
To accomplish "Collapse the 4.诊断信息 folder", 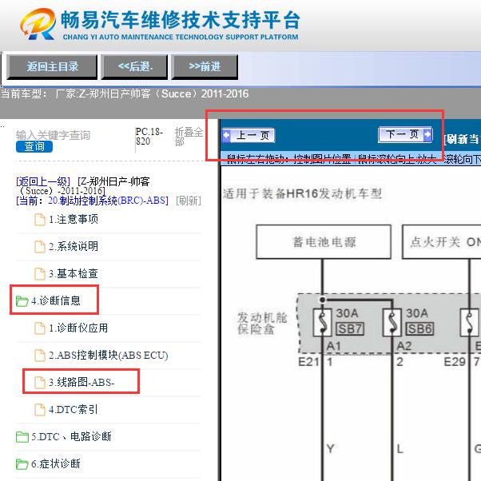I will tap(55, 300).
